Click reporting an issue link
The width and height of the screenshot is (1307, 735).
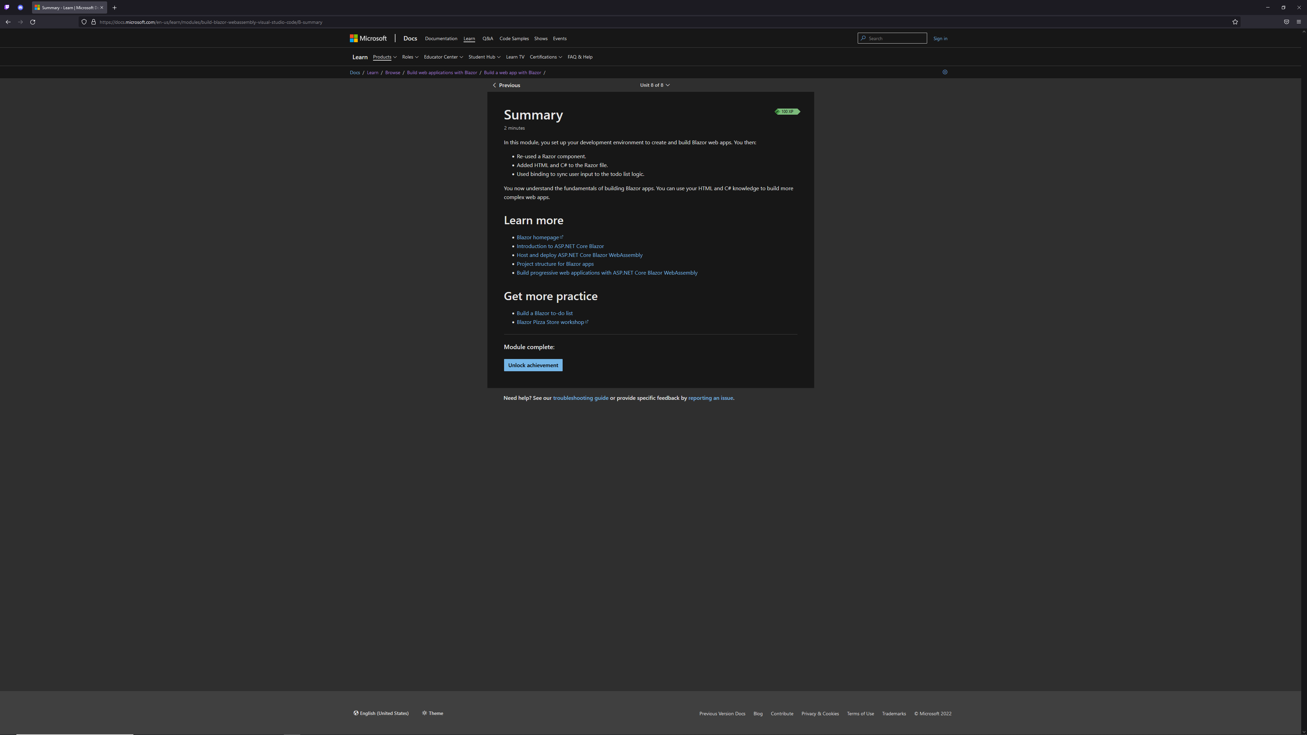[x=710, y=398]
